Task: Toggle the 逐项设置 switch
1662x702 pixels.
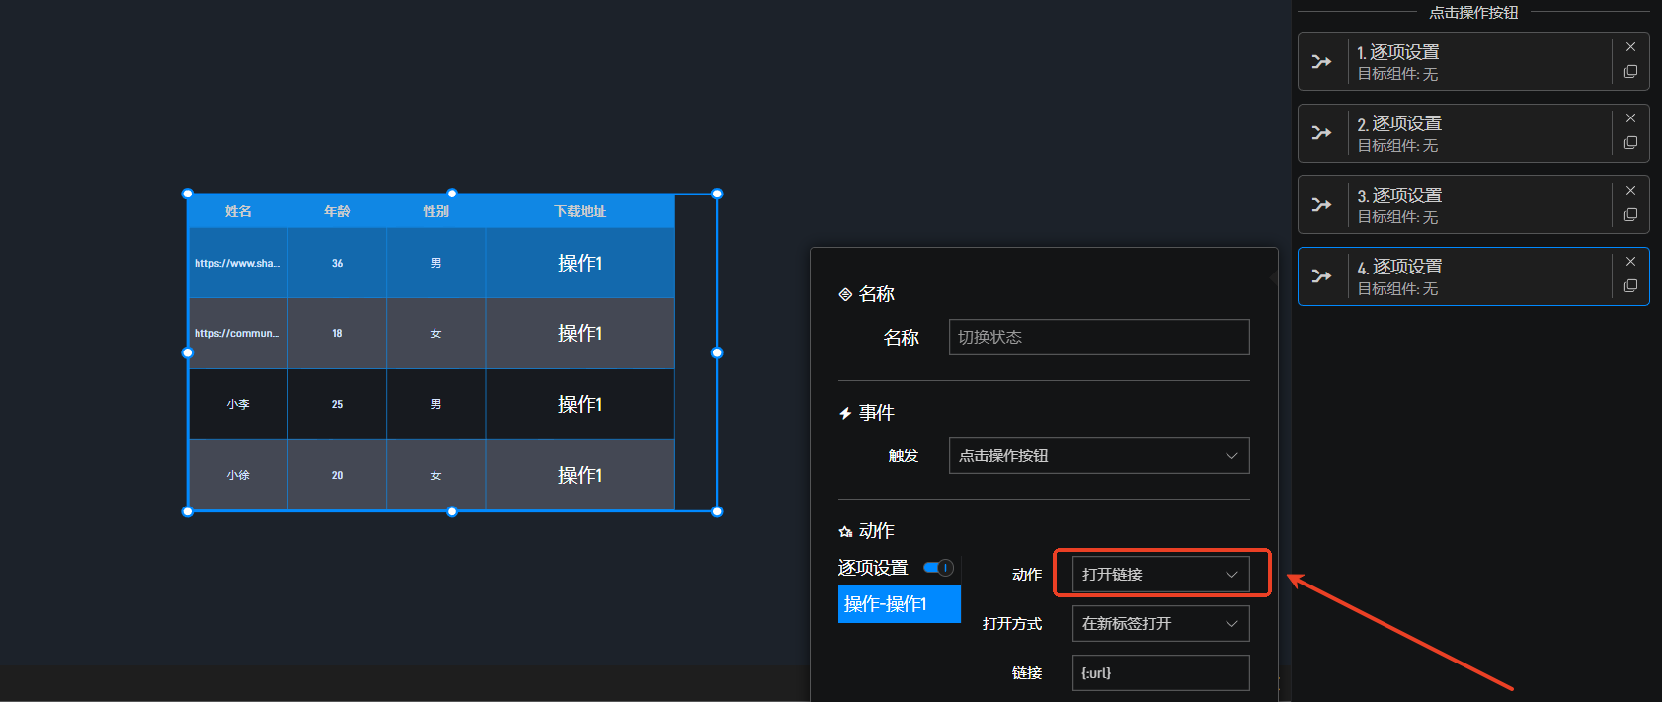Action: pyautogui.click(x=937, y=568)
